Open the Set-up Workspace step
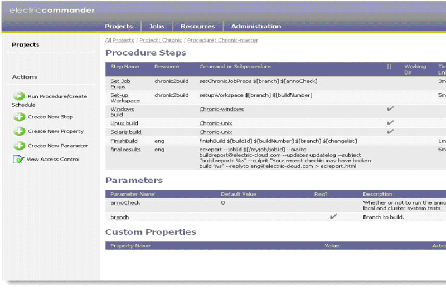The image size is (446, 288). (125, 98)
